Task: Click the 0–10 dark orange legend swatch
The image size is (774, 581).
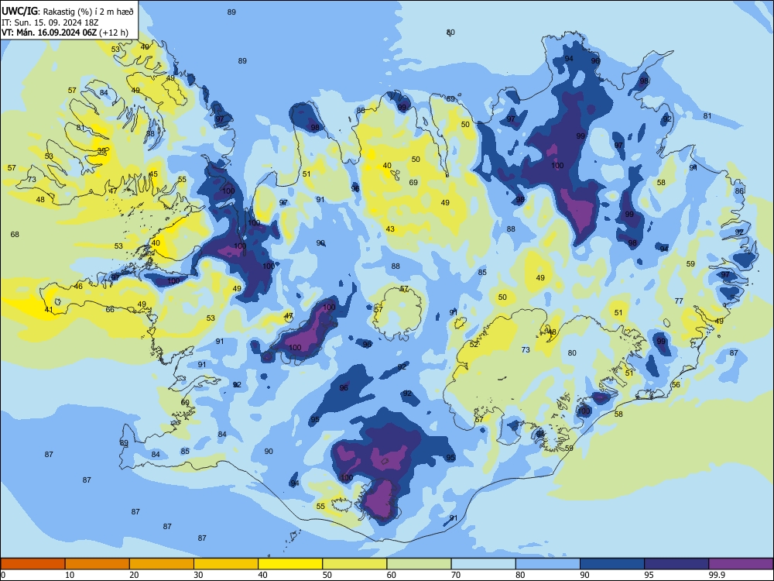Action: pos(33,564)
